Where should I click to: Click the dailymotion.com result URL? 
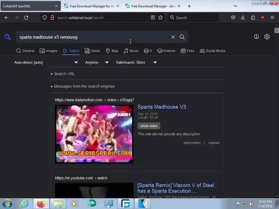pyautogui.click(x=95, y=100)
